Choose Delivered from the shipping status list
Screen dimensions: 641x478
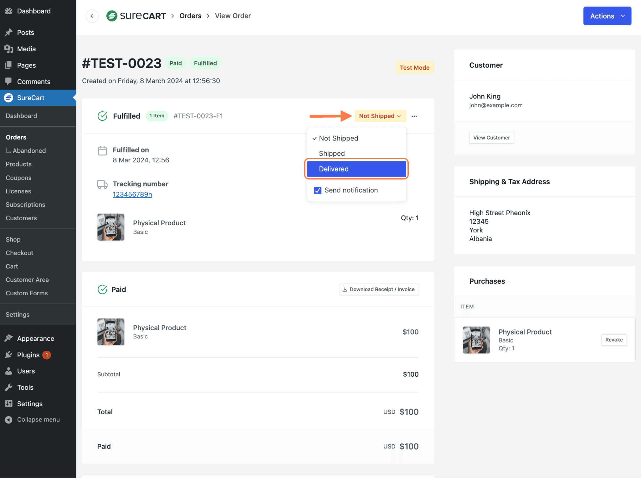334,169
